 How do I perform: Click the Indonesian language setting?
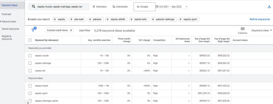[x=120, y=7]
